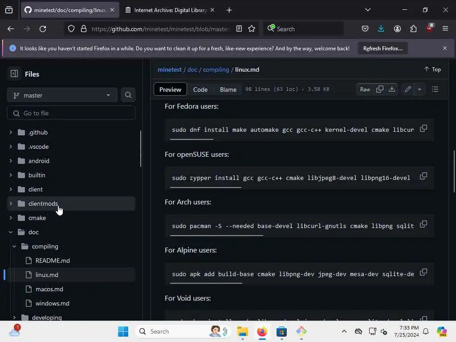Open Firefox downloads panel
The height and width of the screenshot is (342, 456).
[381, 29]
